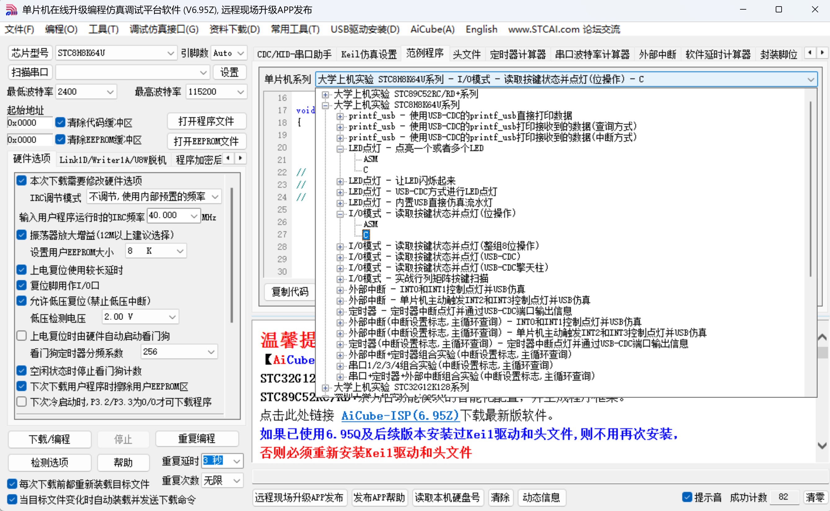The width and height of the screenshot is (830, 511).
Task: Open IRC frequency 40.000 dropdown
Action: [x=174, y=216]
